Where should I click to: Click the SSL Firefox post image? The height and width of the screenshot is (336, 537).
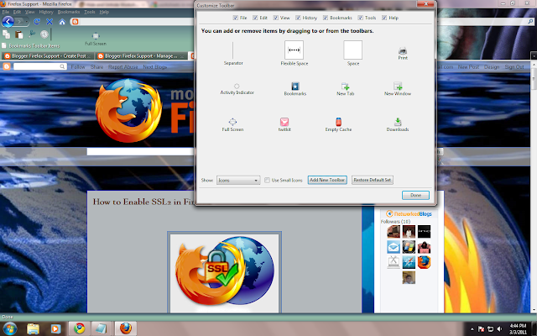[x=224, y=273]
